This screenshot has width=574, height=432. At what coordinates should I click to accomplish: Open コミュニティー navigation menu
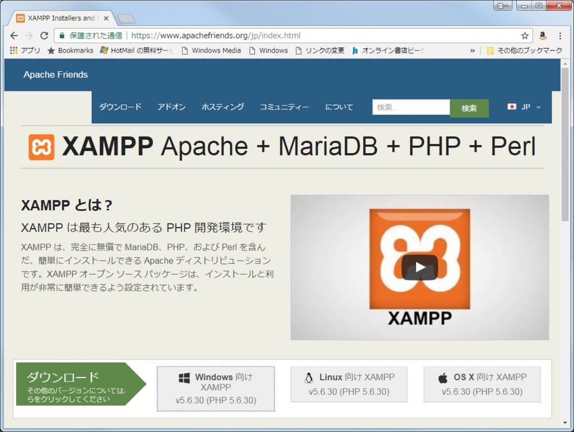pyautogui.click(x=284, y=107)
